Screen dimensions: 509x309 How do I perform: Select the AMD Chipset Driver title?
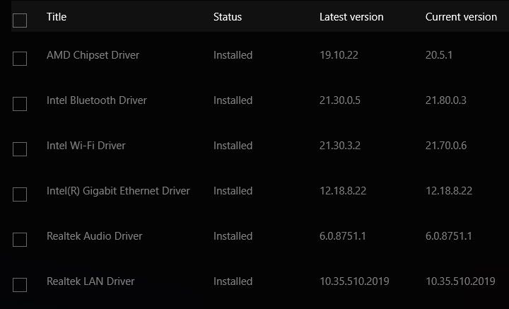[x=93, y=55]
